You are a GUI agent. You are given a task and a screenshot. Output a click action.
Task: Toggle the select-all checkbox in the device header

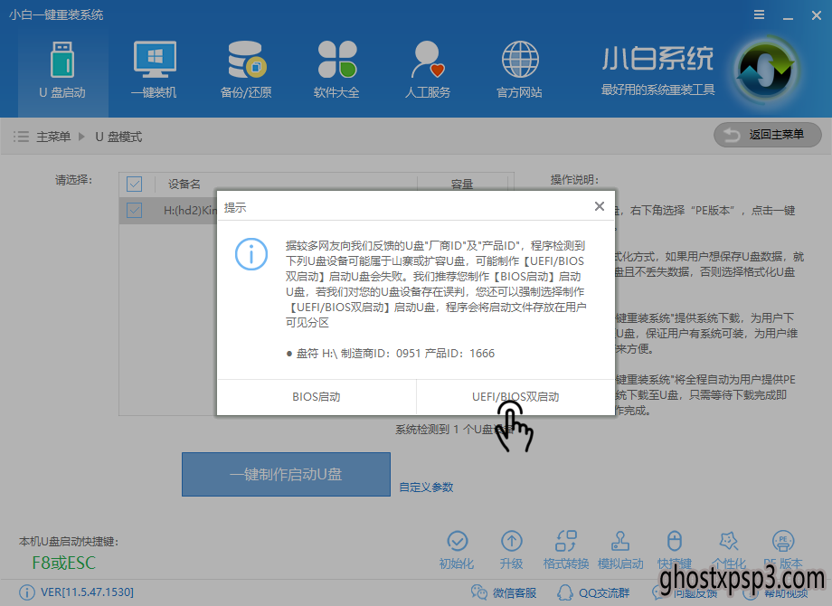pos(135,185)
